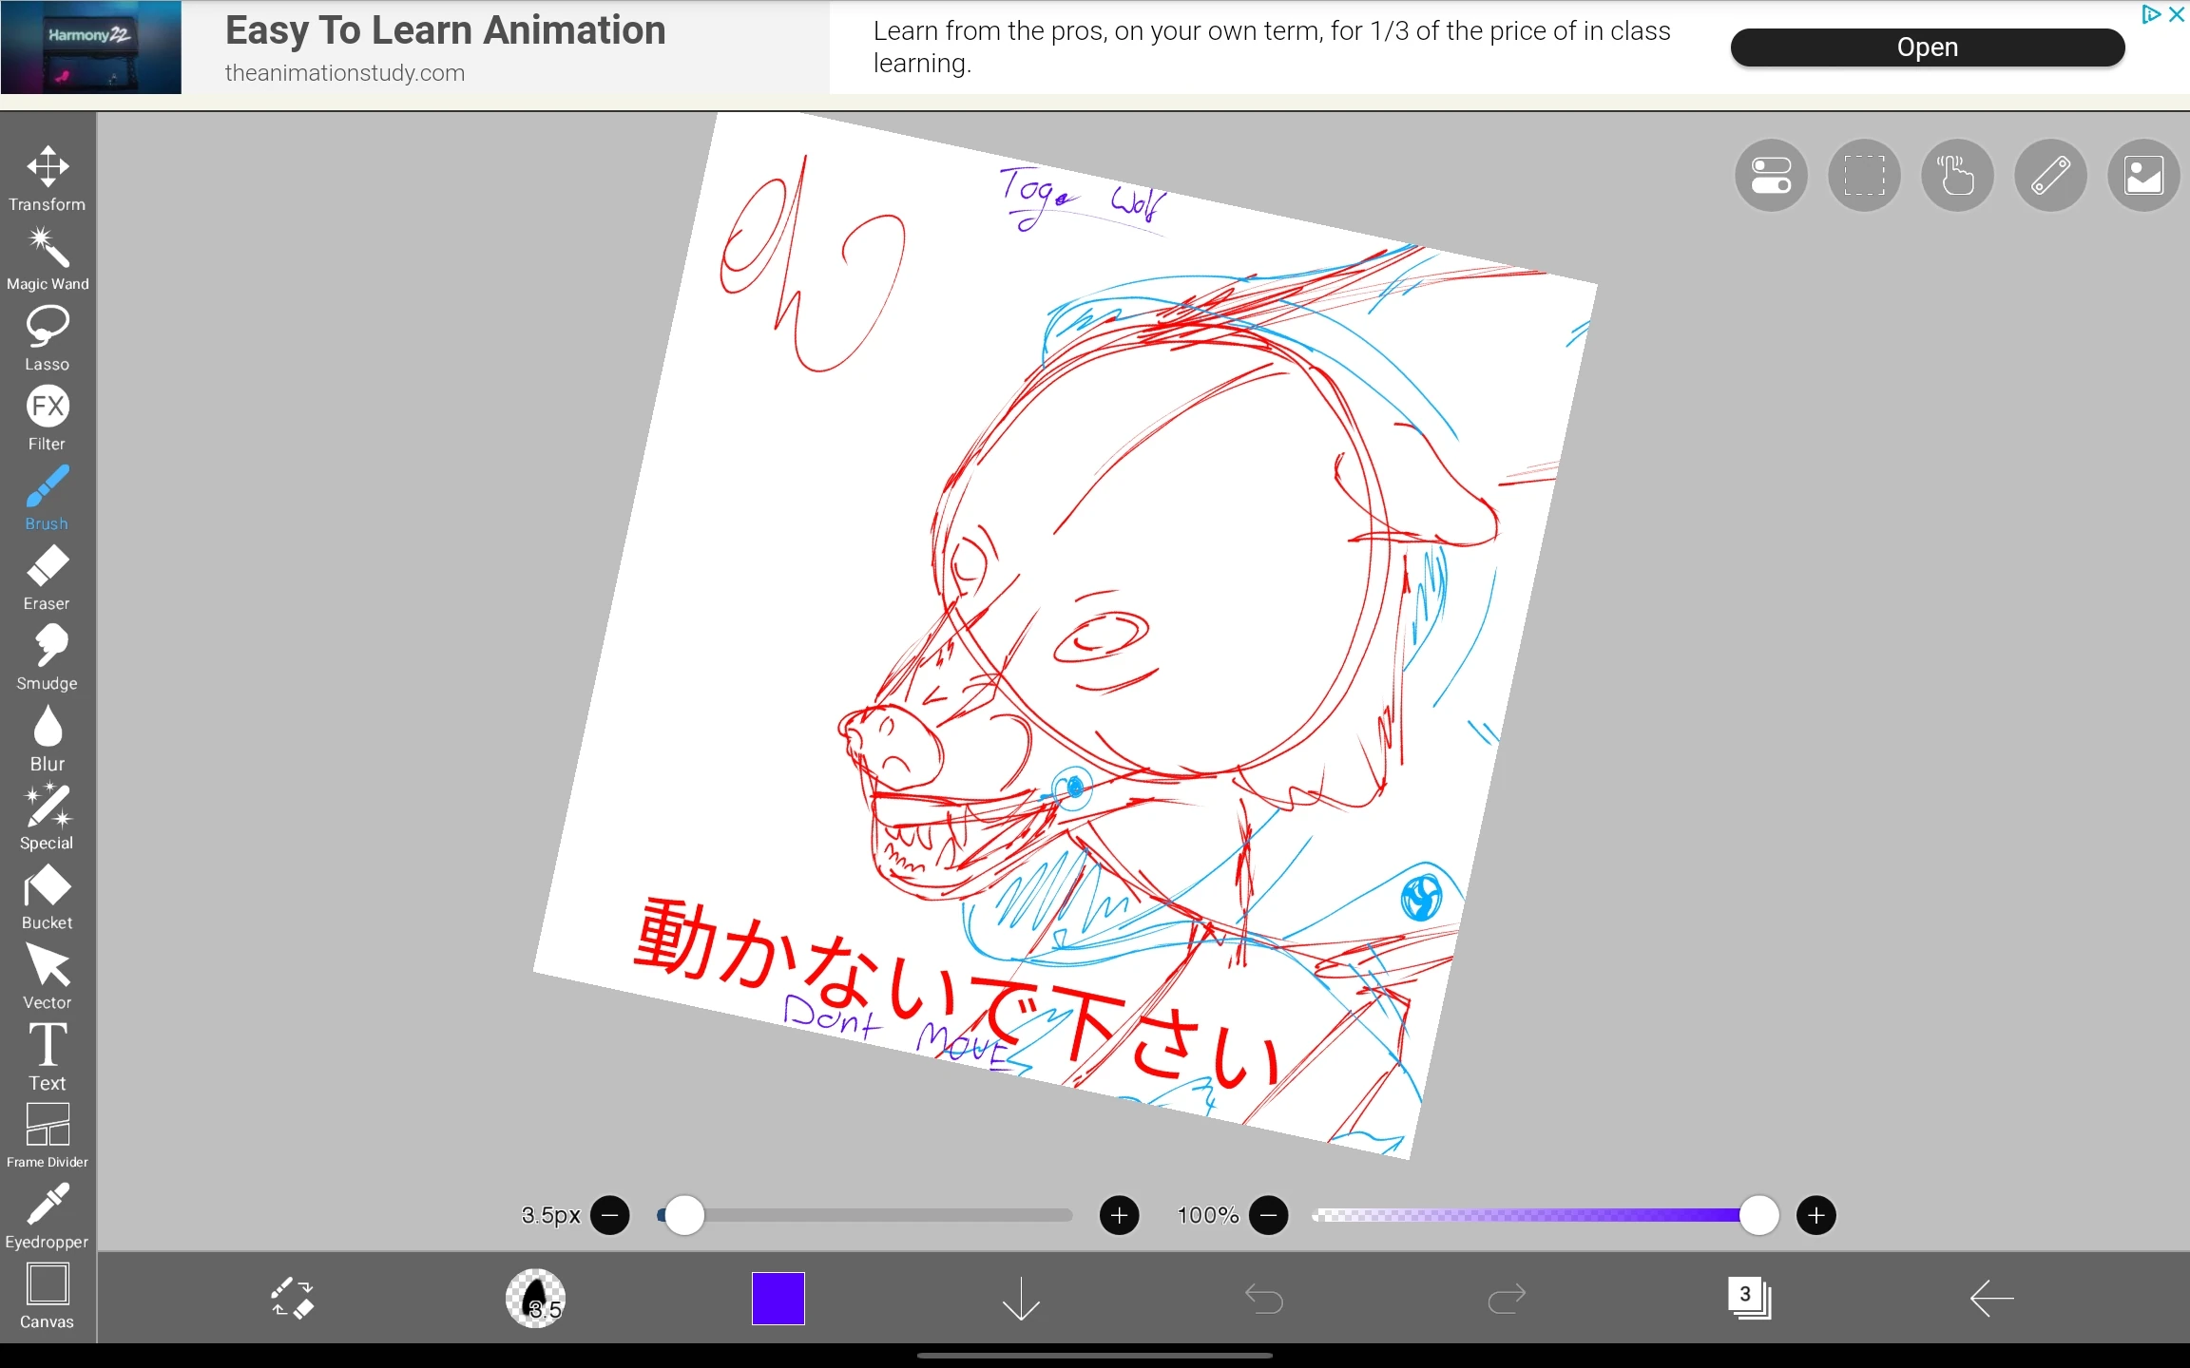
Task: Collapse toolbar with down arrow
Action: click(1021, 1299)
